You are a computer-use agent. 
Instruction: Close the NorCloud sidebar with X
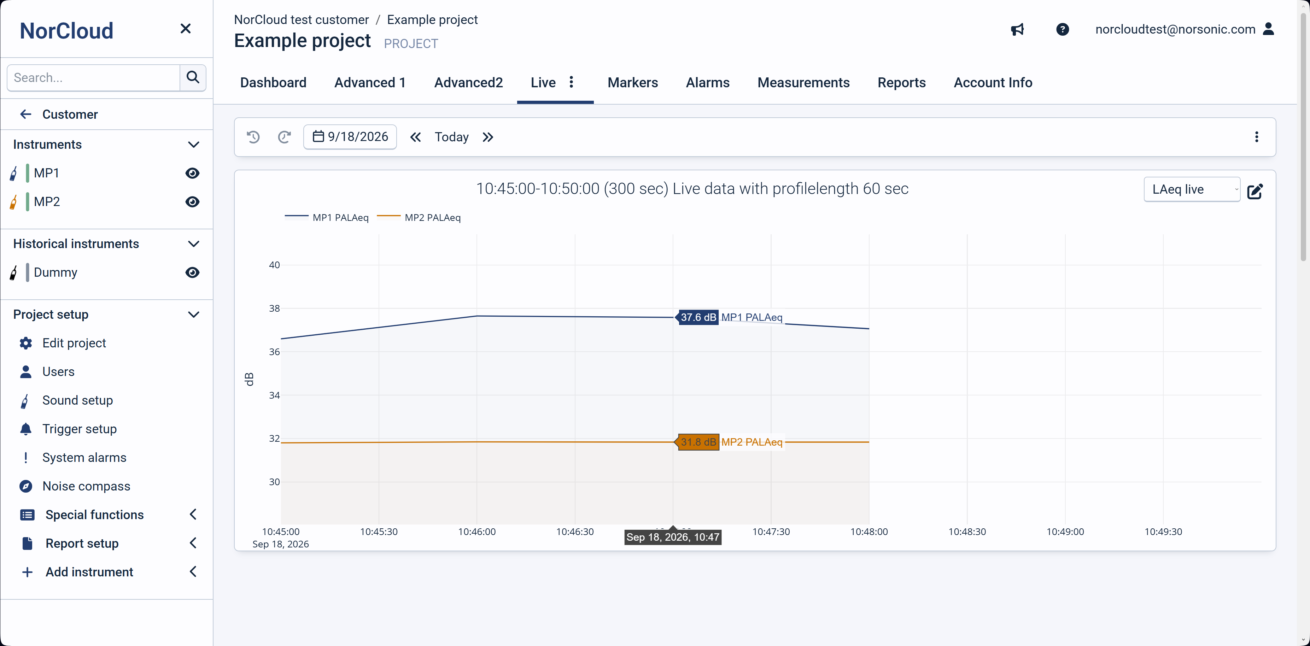[x=186, y=29]
